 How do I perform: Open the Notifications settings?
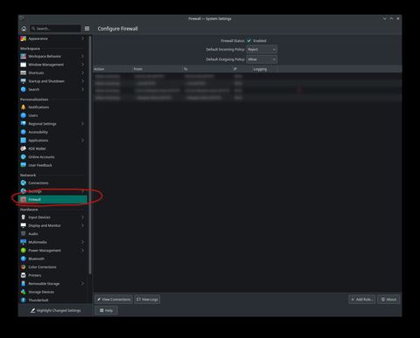pos(52,107)
